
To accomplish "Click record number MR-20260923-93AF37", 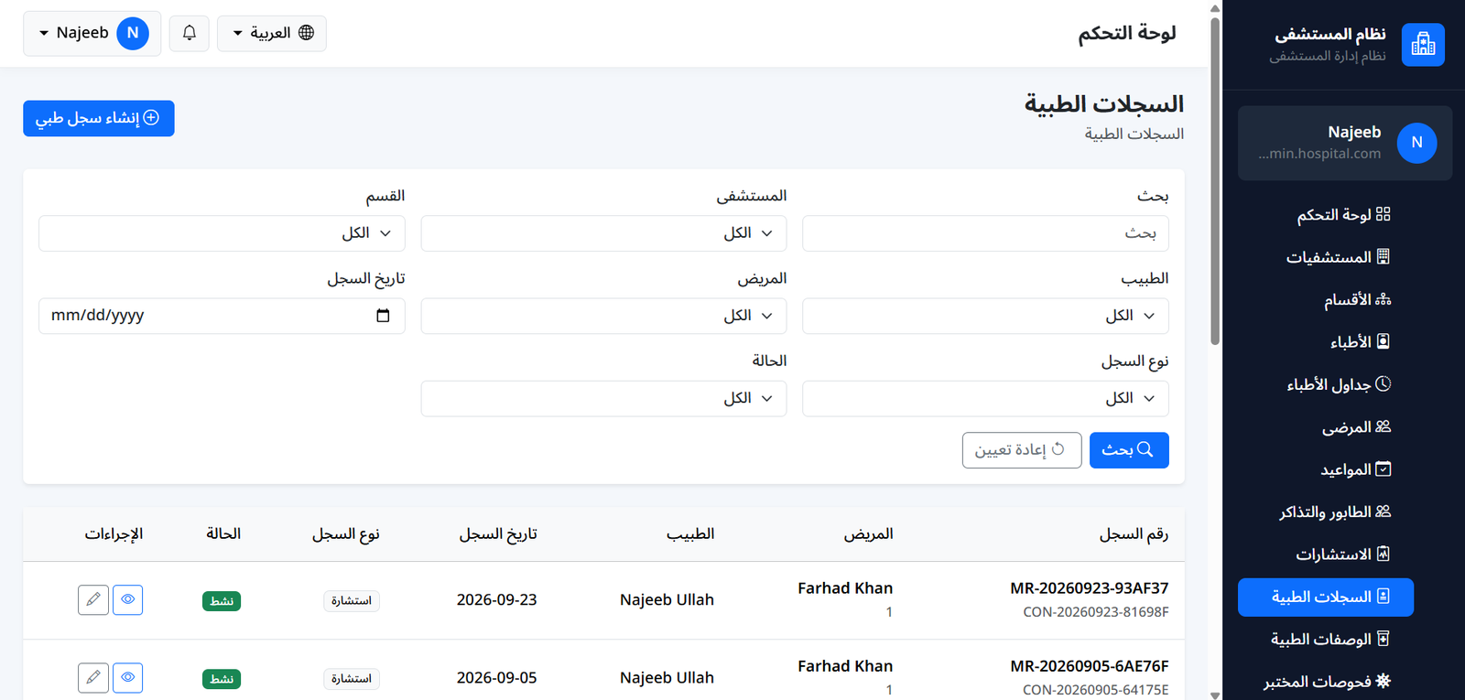I will pos(1090,588).
